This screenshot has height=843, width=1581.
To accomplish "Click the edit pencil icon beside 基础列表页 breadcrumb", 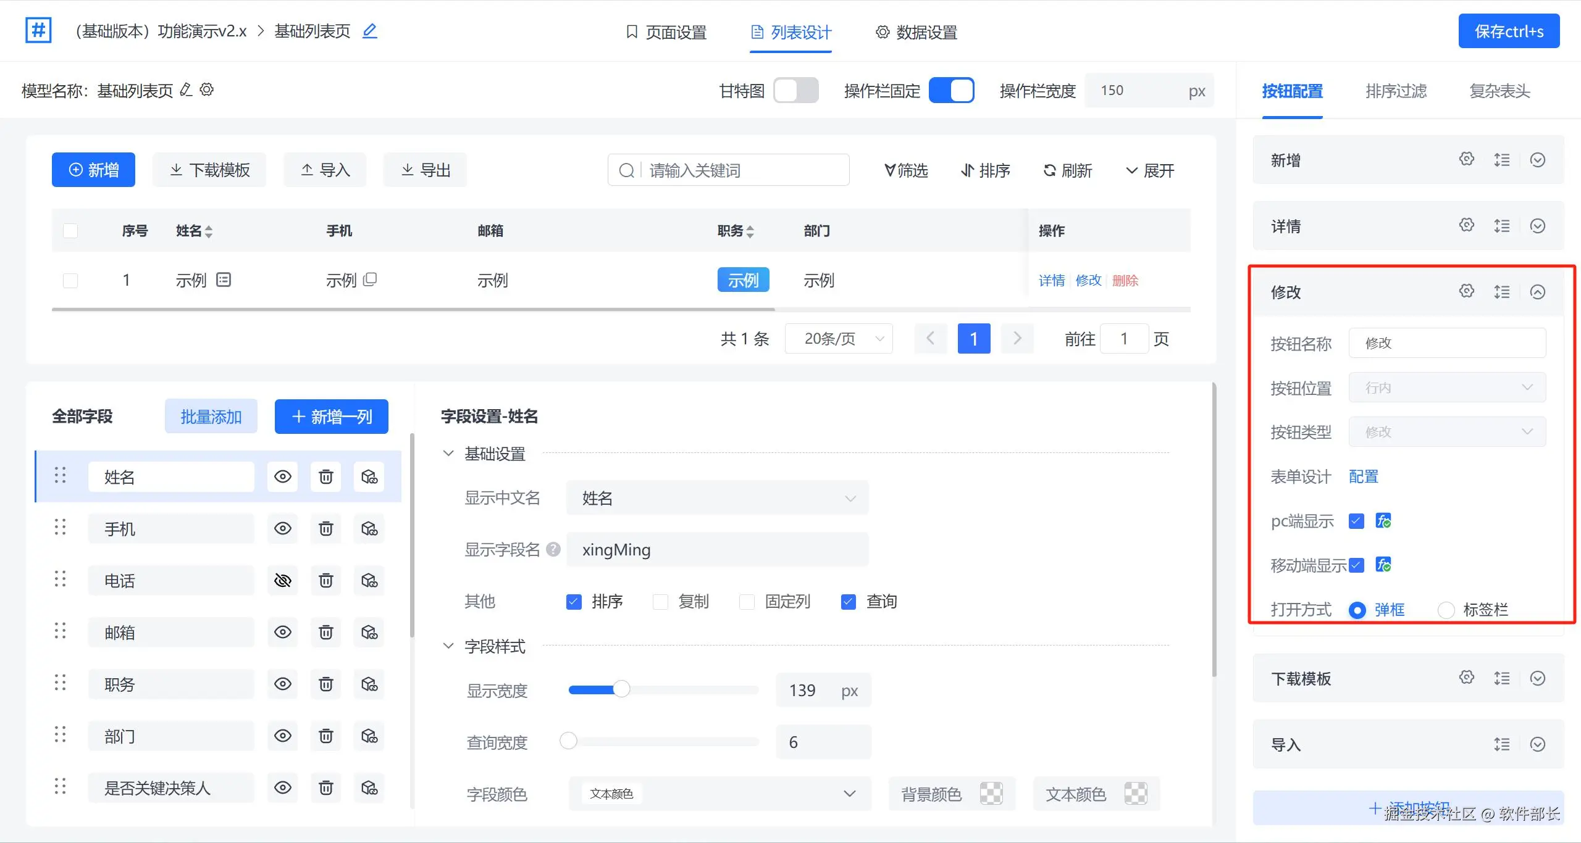I will click(369, 31).
